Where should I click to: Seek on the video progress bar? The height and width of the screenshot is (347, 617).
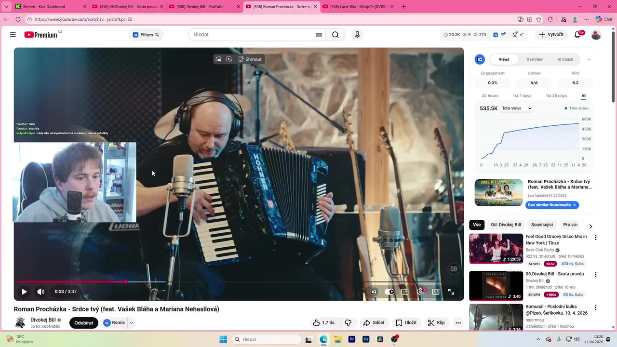(x=239, y=282)
